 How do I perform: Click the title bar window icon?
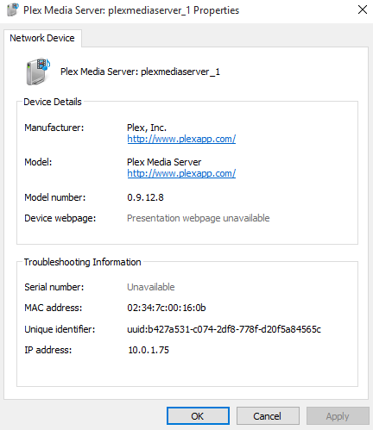(x=13, y=10)
